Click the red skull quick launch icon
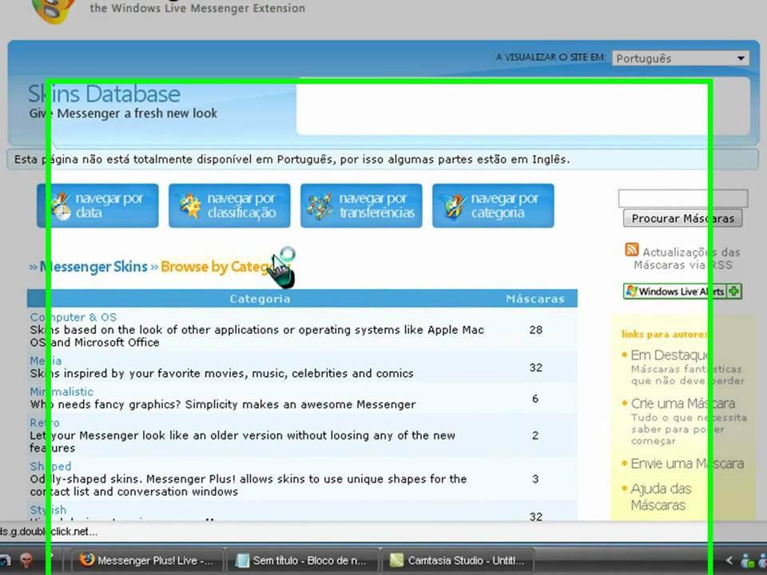Screen dimensions: 767x575 click(26, 561)
